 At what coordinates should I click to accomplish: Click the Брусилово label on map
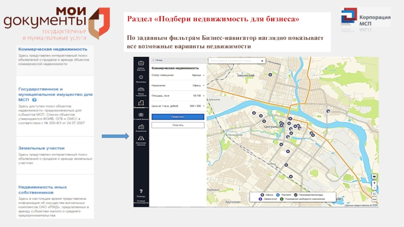click(233, 202)
